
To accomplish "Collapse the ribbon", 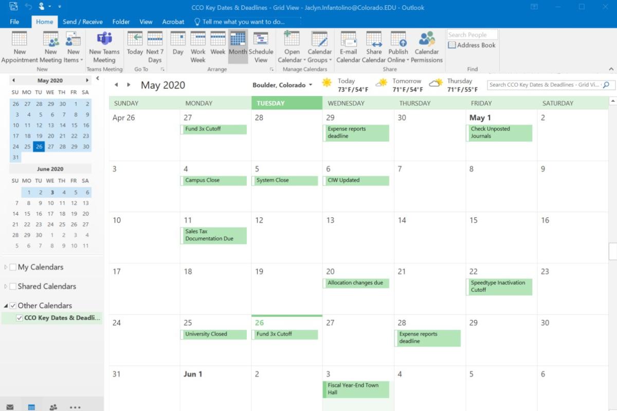I will pyautogui.click(x=611, y=69).
